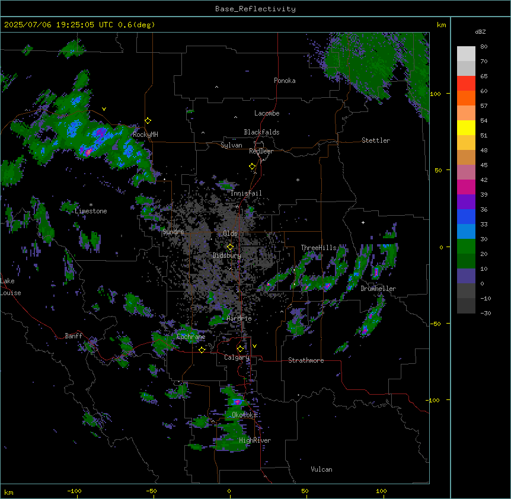Screen dimensions: 511x499
Task: Click the Base_Reflectivity title text
Action: (255, 9)
